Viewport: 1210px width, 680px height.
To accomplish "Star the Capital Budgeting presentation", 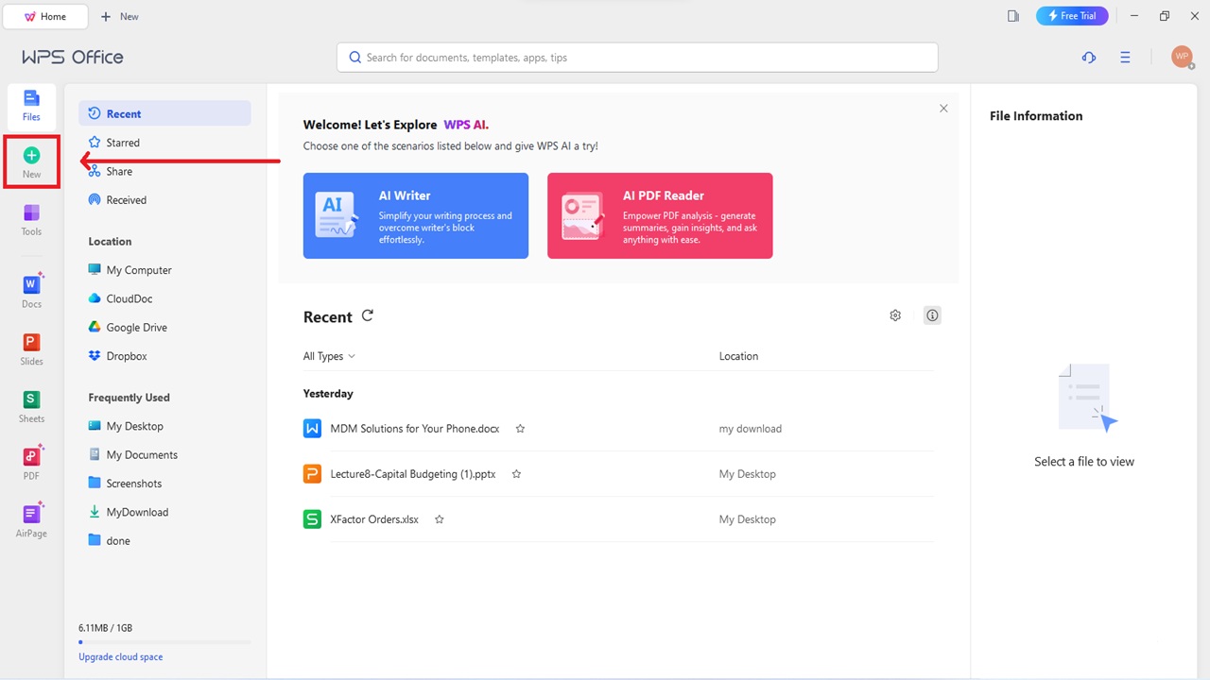I will [516, 473].
